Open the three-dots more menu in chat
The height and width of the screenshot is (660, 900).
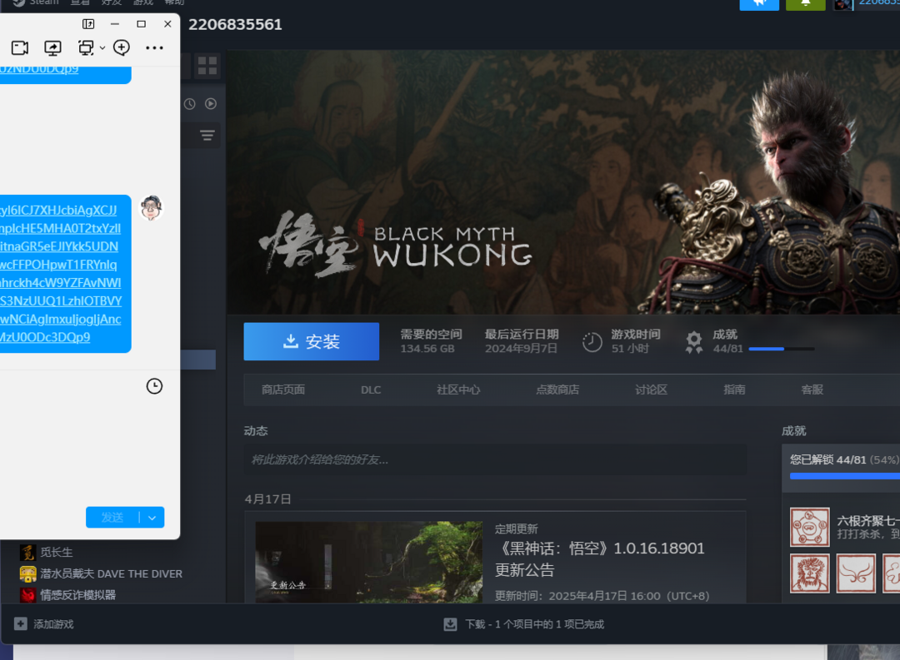(154, 48)
